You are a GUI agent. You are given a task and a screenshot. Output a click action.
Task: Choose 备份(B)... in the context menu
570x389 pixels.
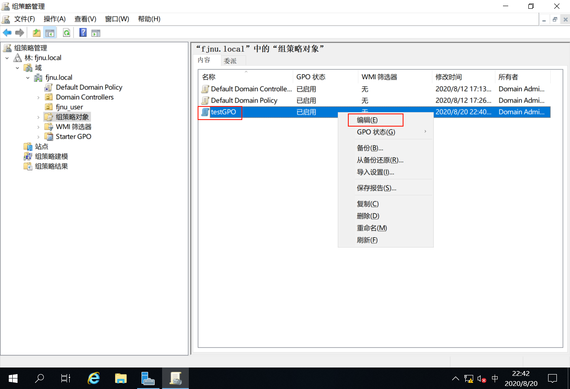(386, 148)
